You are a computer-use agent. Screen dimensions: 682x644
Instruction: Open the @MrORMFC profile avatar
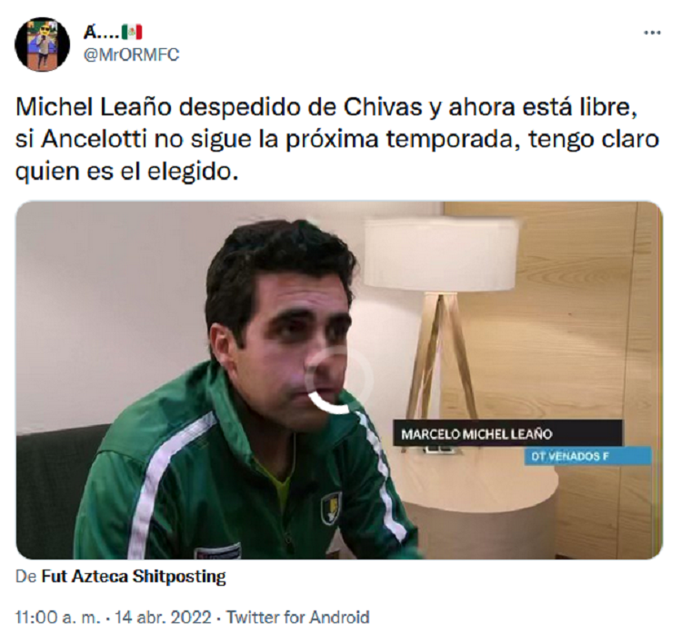point(42,45)
